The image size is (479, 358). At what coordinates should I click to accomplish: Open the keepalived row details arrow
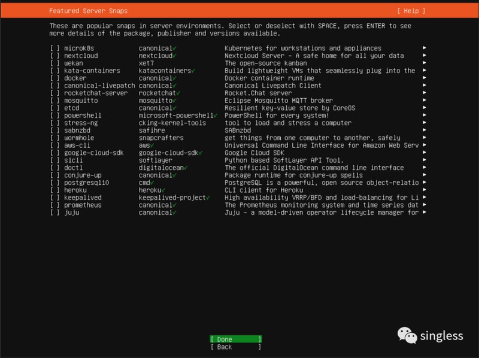pyautogui.click(x=425, y=198)
